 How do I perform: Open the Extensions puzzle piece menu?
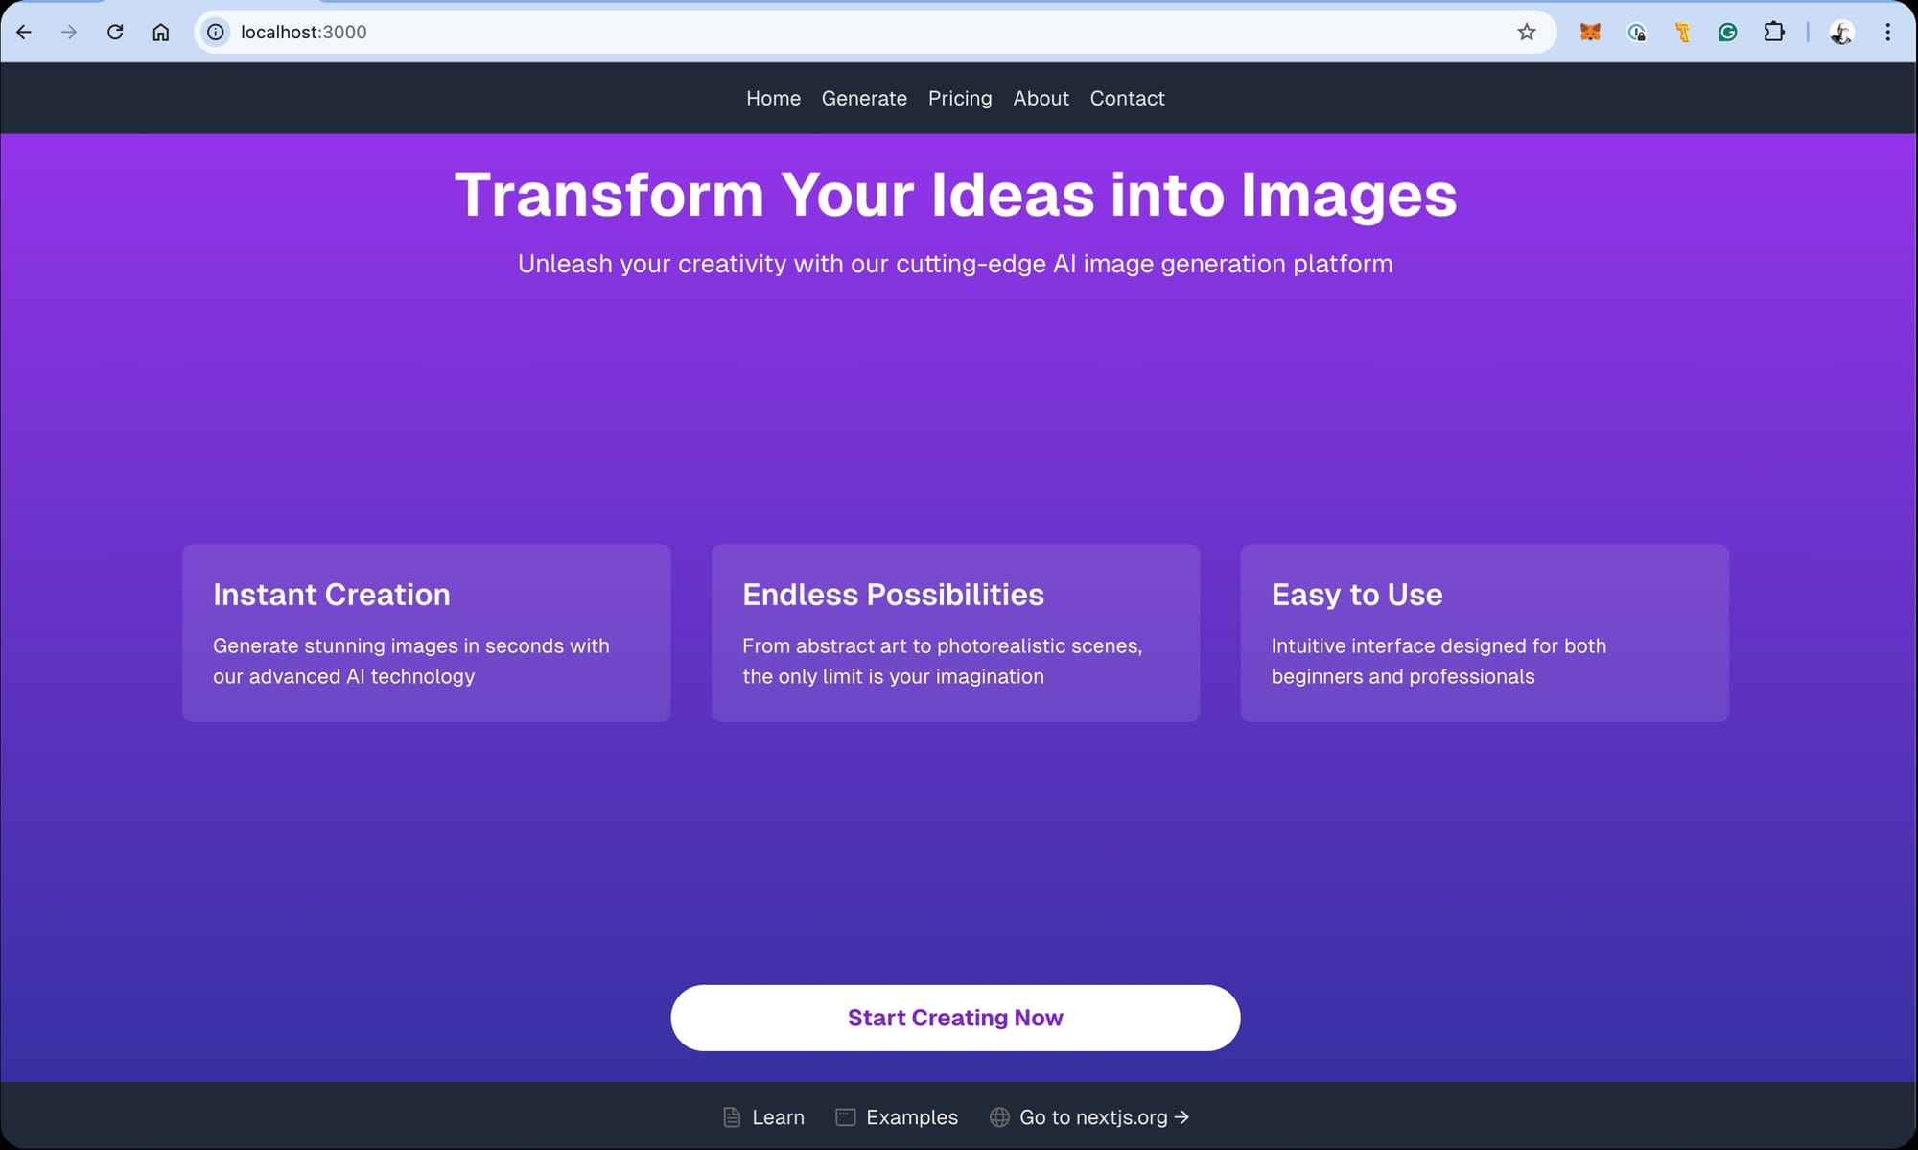(1773, 33)
